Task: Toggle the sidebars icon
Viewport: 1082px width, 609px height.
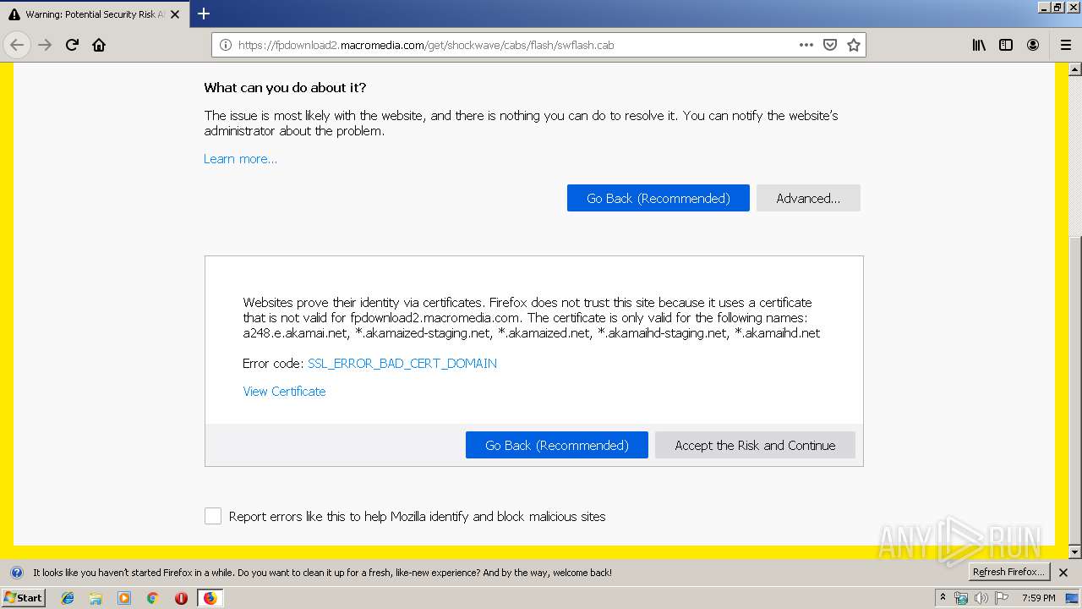Action: (x=1006, y=45)
